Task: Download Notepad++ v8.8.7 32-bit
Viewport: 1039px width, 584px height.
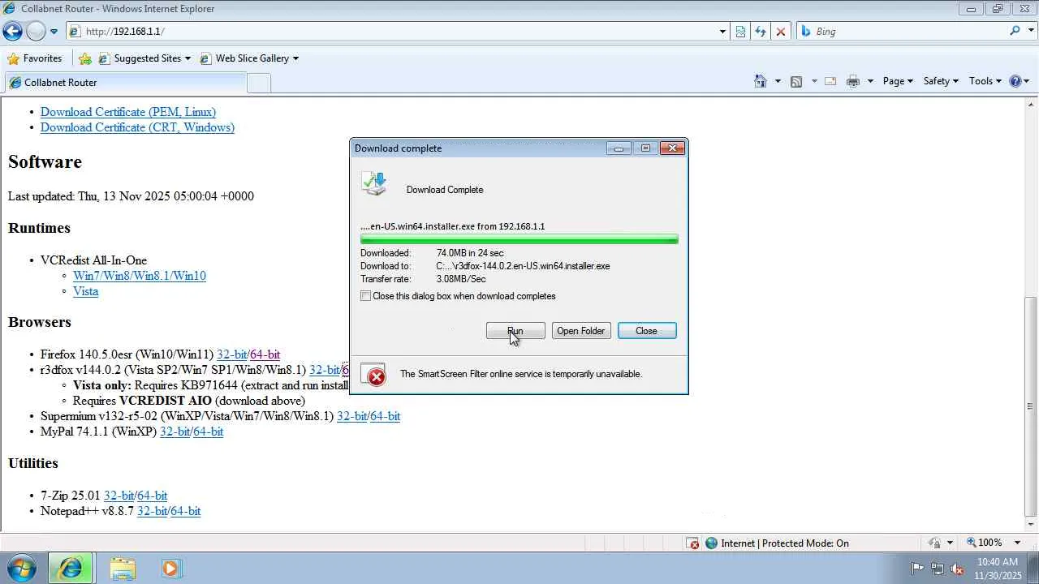Action: coord(152,511)
